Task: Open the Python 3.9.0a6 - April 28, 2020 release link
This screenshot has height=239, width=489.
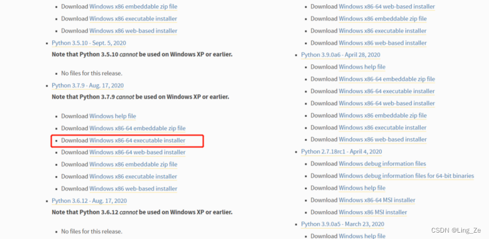Action: pyautogui.click(x=341, y=55)
